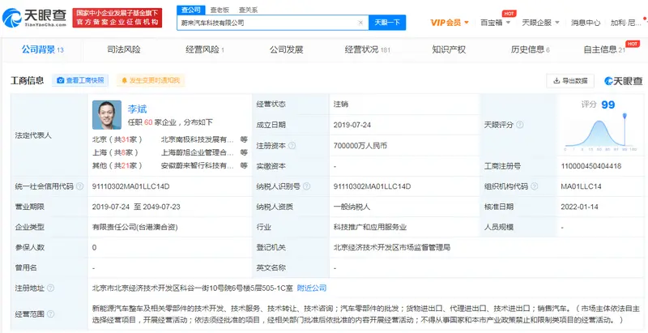Screen dimensions: 648x333
Task: Click the 发生变更时通知我 notification button
Action: 151,80
